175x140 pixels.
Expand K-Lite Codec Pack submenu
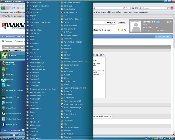(x=42, y=30)
